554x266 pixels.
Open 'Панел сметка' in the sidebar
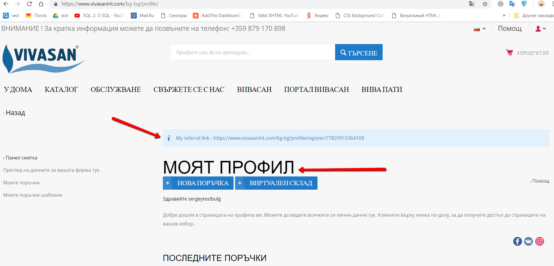pyautogui.click(x=21, y=158)
